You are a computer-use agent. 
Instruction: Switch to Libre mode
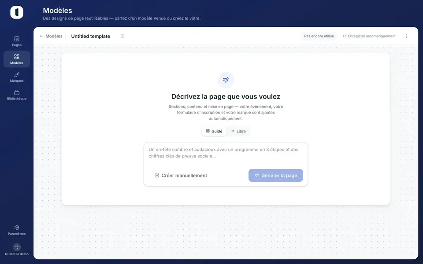[x=238, y=131]
